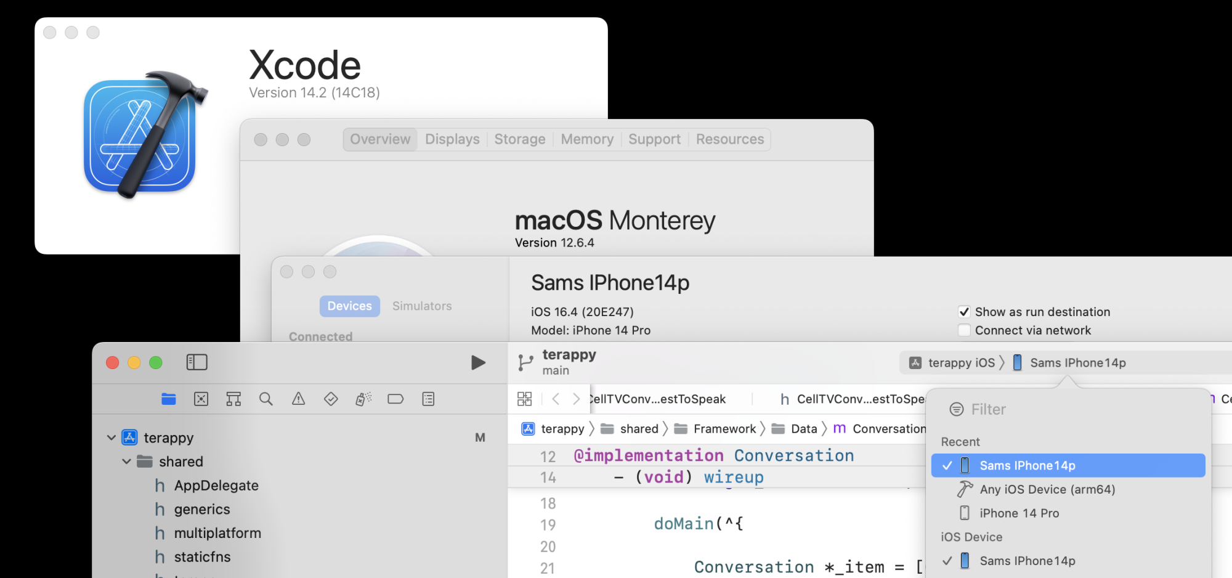Screen dimensions: 1232x578
Task: Switch to the Displays tab
Action: click(x=452, y=139)
